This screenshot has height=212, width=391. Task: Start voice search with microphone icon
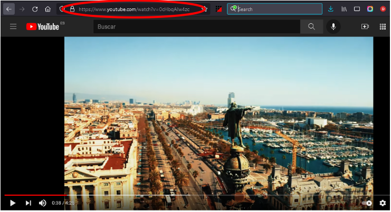[x=333, y=27]
